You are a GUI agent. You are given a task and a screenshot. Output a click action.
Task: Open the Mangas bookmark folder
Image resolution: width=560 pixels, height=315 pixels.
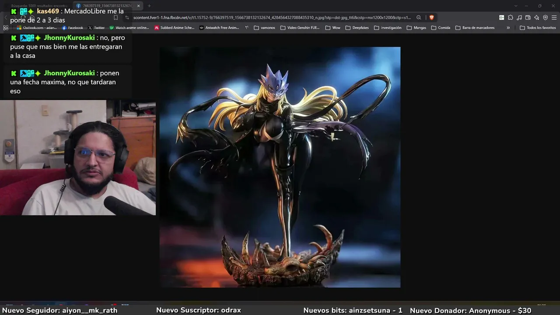416,28
